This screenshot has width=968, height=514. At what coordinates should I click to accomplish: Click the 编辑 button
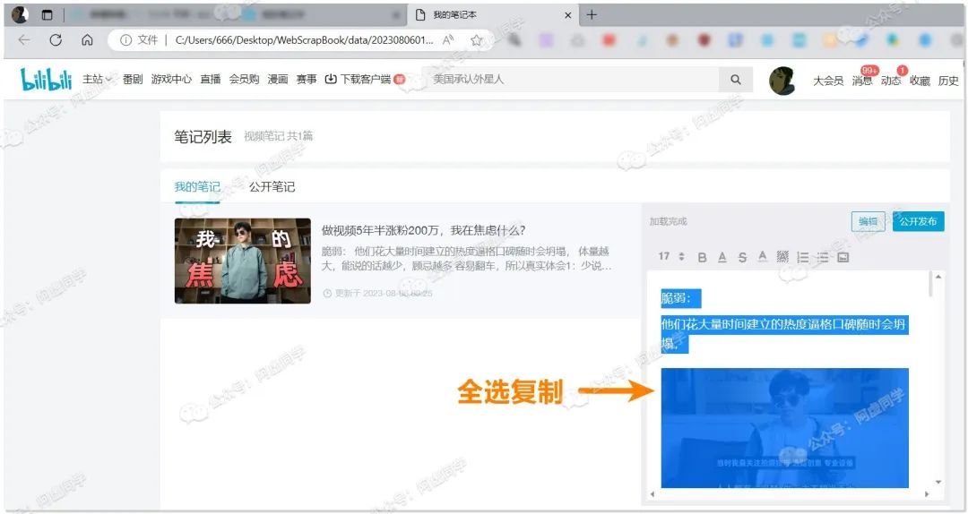pos(868,221)
